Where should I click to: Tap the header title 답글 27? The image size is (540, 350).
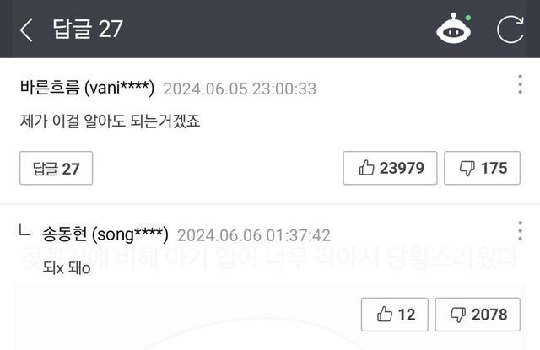[x=88, y=29]
